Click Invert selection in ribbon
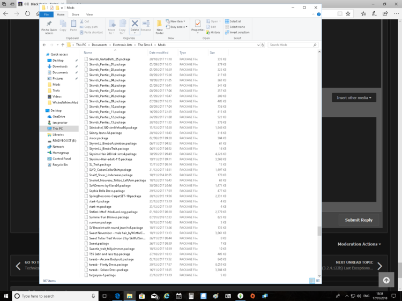Viewport: 402px width, 301px height. 237,32
